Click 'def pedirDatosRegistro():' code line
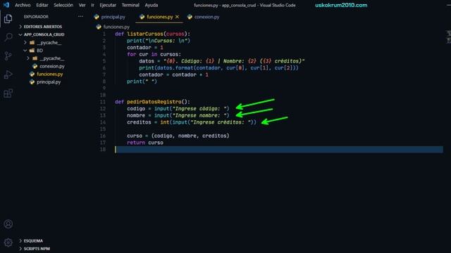 tap(152, 102)
